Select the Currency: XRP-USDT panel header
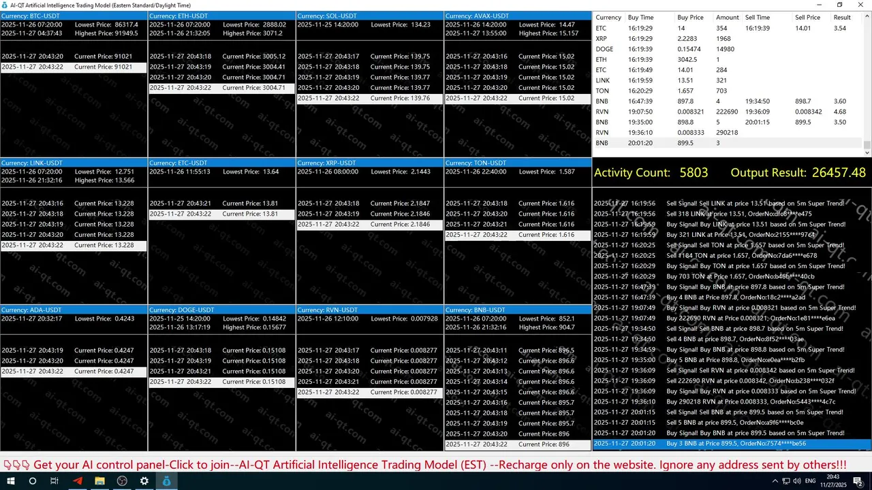The height and width of the screenshot is (490, 872). coord(370,163)
